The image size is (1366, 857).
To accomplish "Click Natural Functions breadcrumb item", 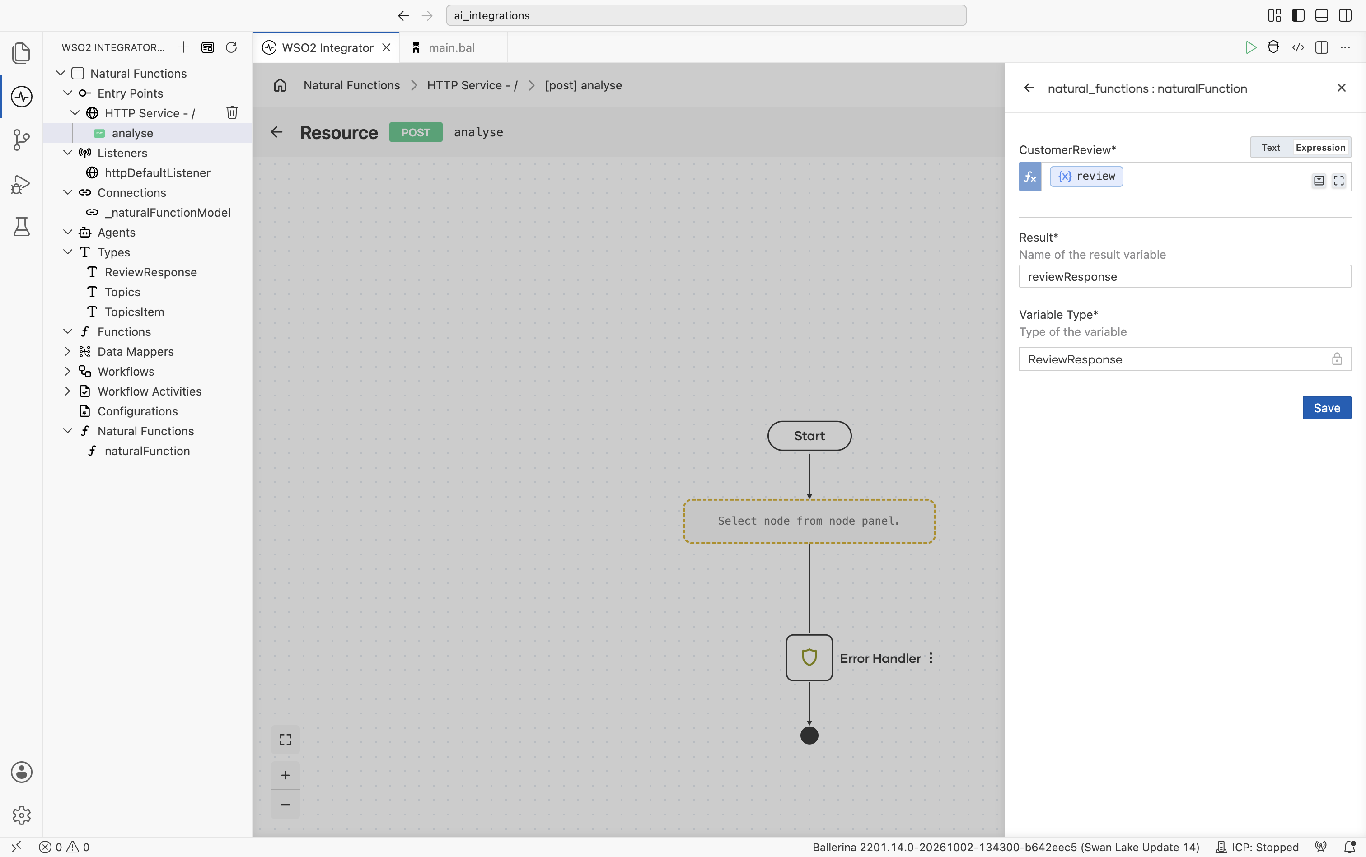I will [351, 85].
